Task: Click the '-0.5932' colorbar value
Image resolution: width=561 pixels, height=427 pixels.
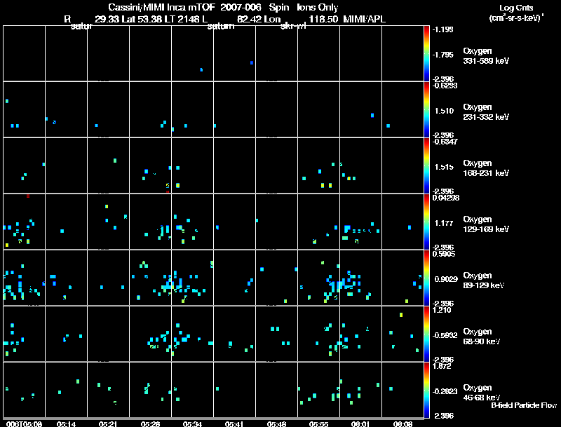Action: 445,335
